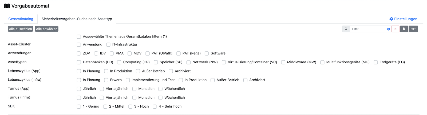Tick Implementierung und Test lifecycle checkbox
Screen dimensions: 427x115
pos(128,80)
